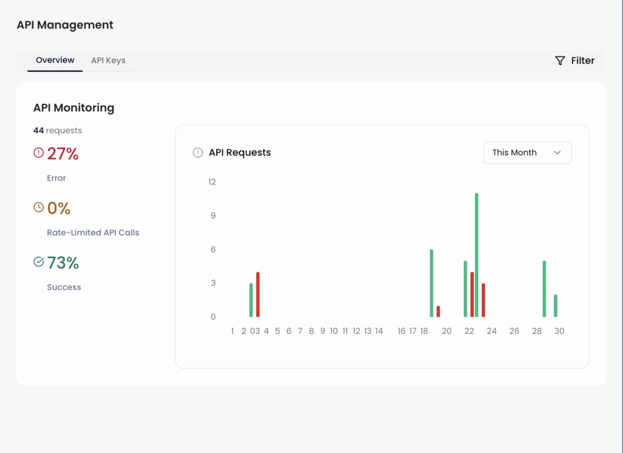Viewport: 623px width, 453px height.
Task: Click the 0% rate-limited percentage value
Action: tap(58, 209)
